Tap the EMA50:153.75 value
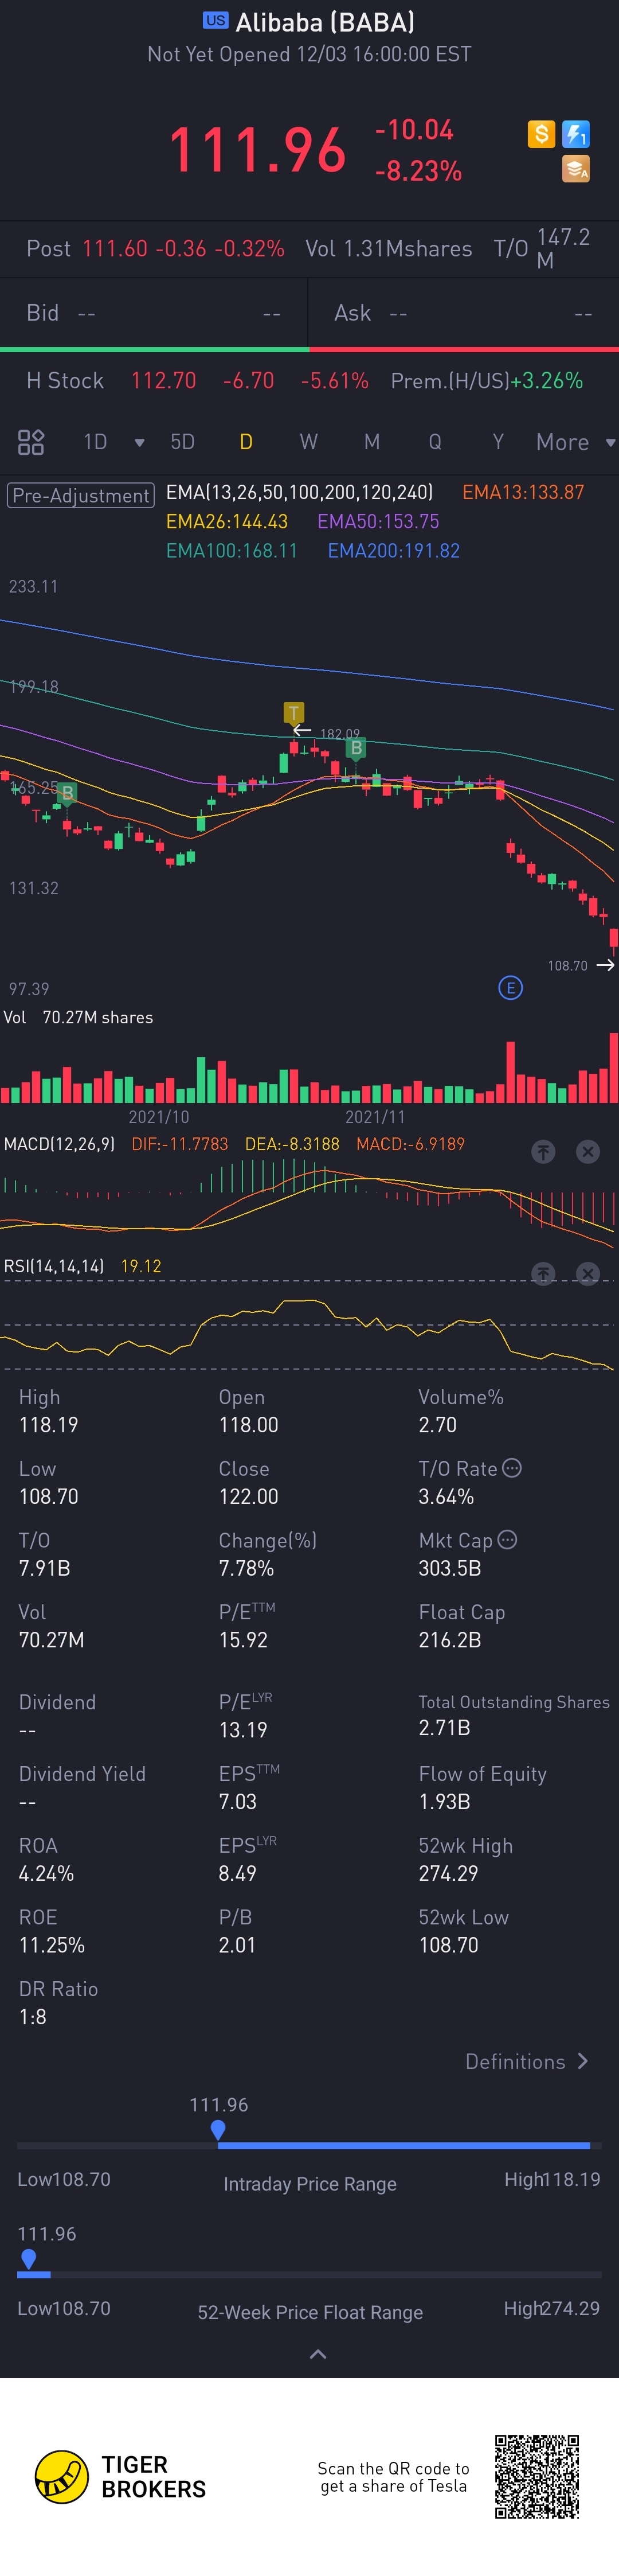Screen dimensions: 619x2576 point(378,521)
